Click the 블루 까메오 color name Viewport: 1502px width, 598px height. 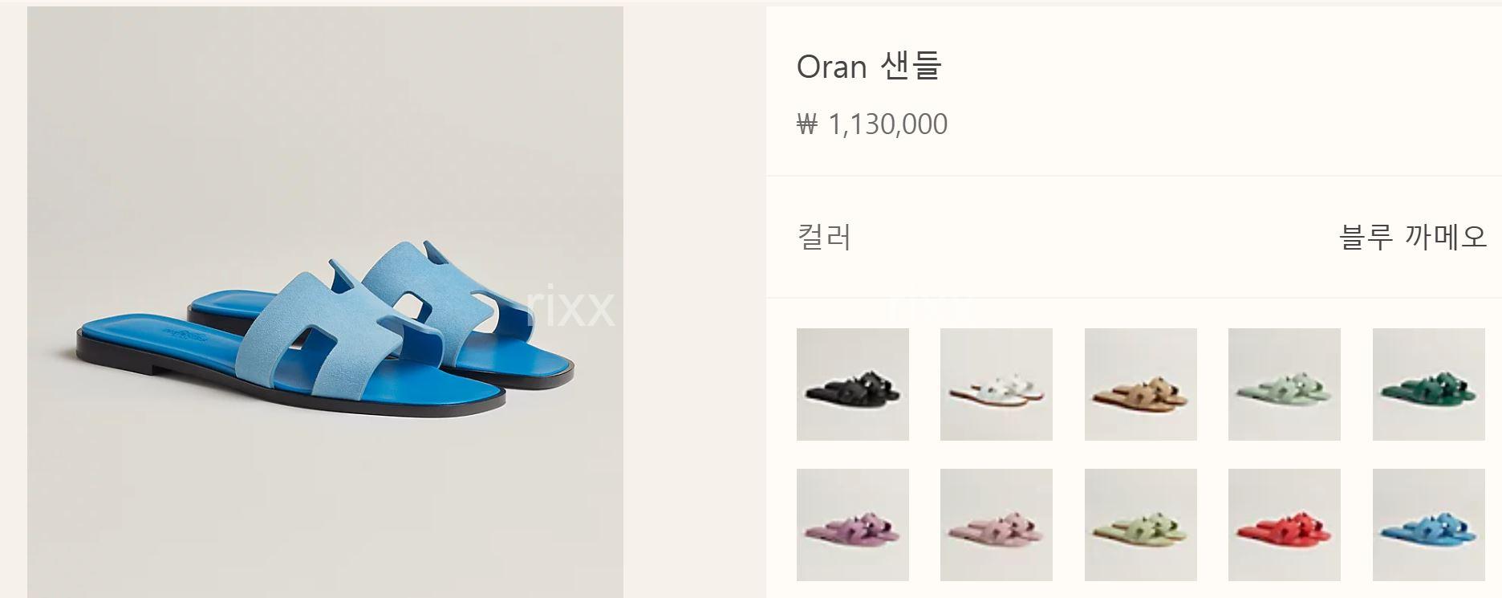click(x=1413, y=237)
